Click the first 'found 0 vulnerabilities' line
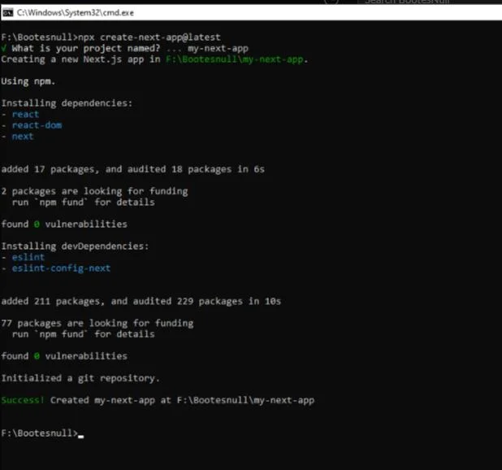This screenshot has height=470, width=502. [64, 224]
